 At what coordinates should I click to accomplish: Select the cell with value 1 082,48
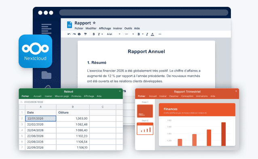pyautogui.click(x=73, y=124)
